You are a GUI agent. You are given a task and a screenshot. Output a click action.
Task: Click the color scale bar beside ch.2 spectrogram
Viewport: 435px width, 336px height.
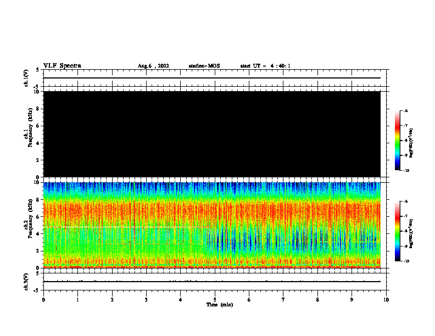pos(398,231)
